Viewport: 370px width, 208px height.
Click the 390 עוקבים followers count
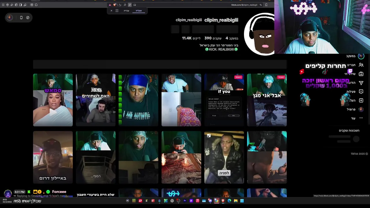213,38
